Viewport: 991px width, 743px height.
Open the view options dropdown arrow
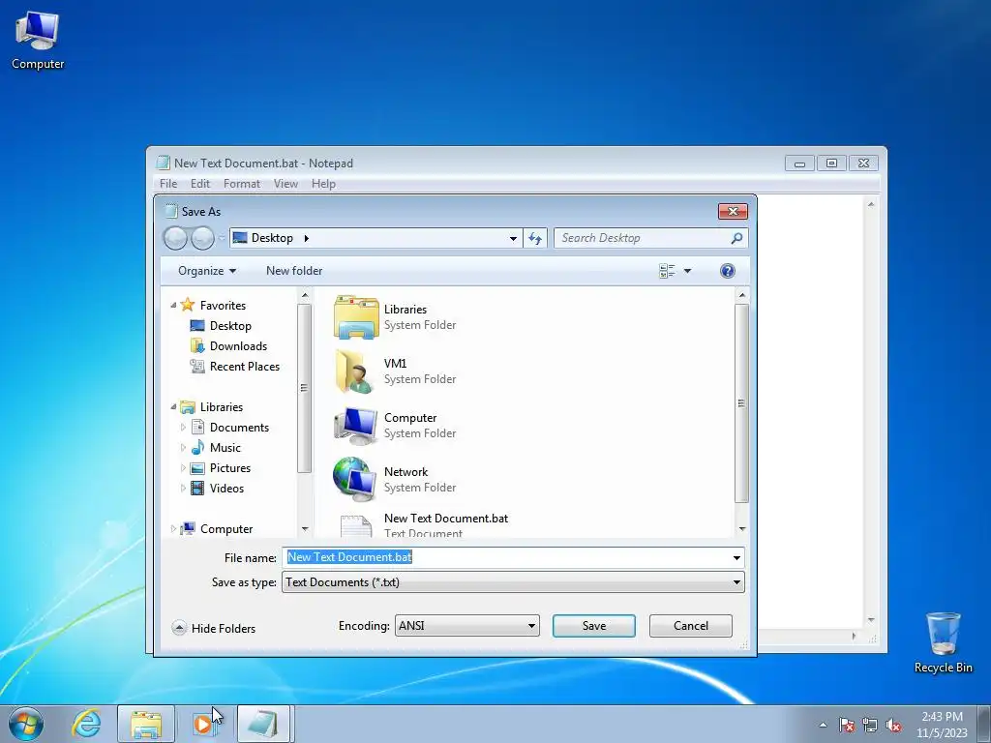688,271
